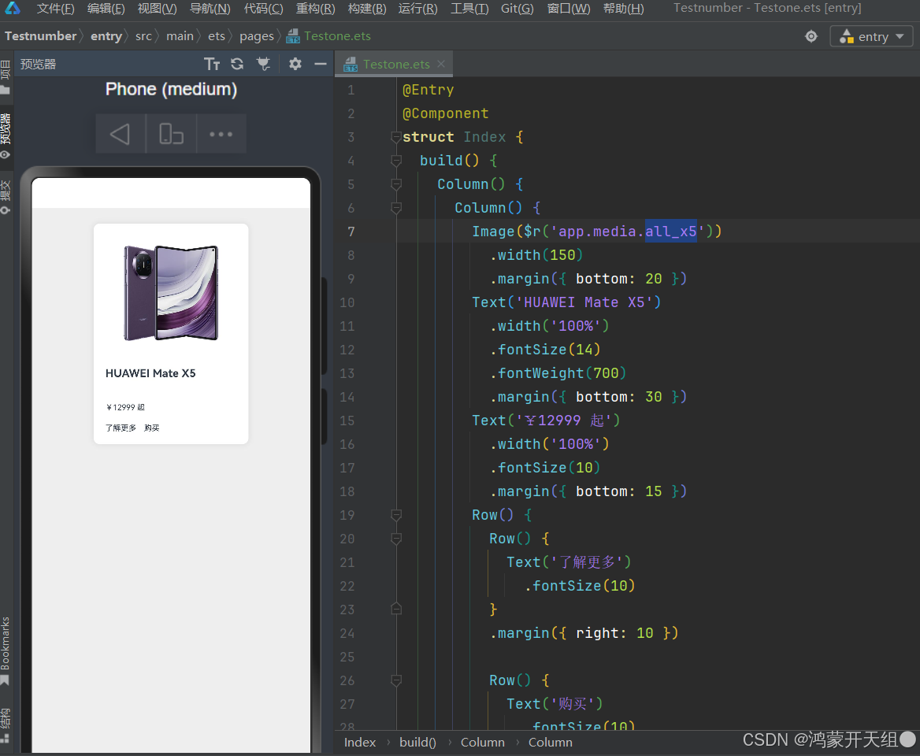Select src in the breadcrumb path

(143, 36)
